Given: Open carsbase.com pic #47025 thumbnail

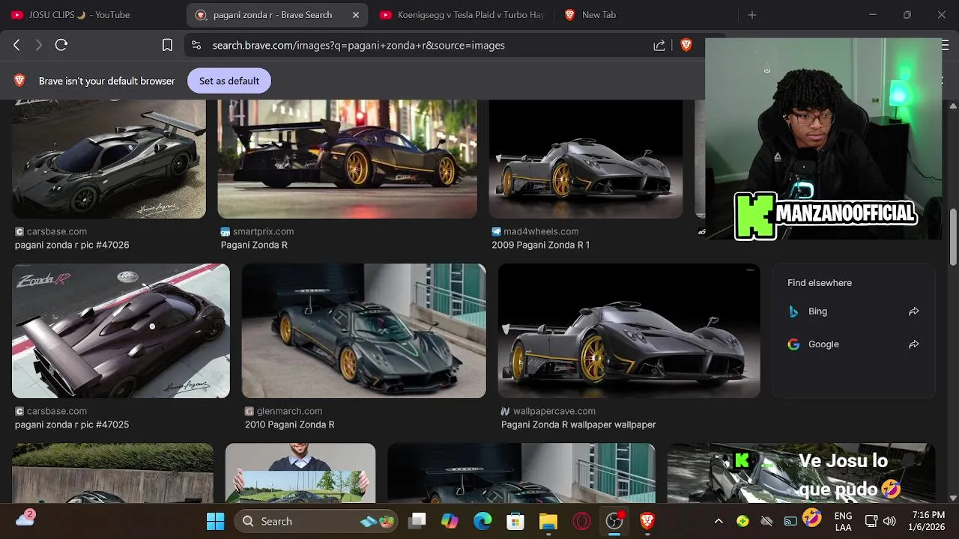Looking at the screenshot, I should tap(121, 331).
